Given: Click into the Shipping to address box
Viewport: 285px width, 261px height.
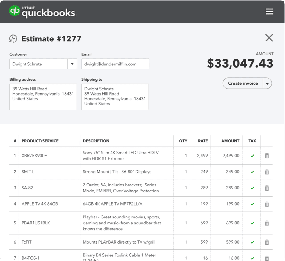Looking at the screenshot, I should click(115, 97).
